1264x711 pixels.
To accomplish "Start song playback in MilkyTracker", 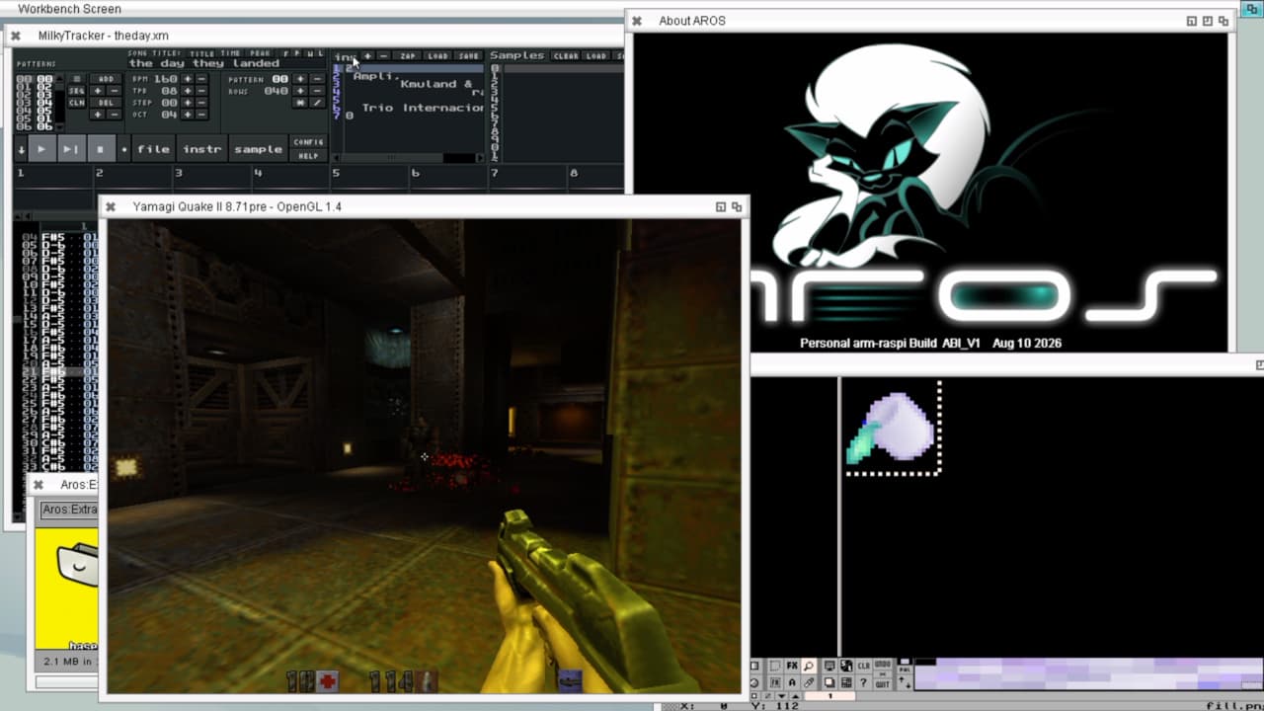I will click(x=41, y=149).
